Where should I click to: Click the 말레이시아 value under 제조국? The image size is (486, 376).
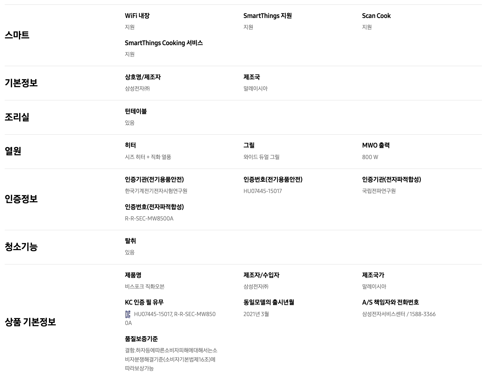point(255,89)
